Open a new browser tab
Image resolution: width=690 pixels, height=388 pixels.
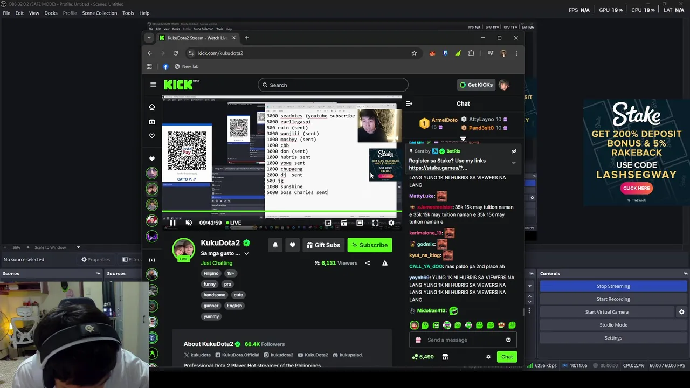pos(246,38)
